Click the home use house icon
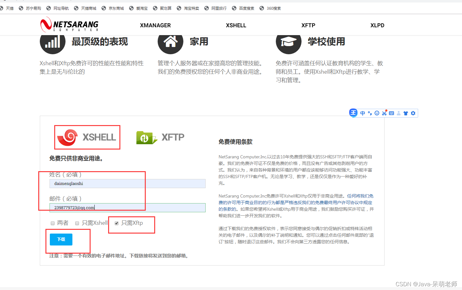This screenshot has height=290, width=462. point(171,43)
